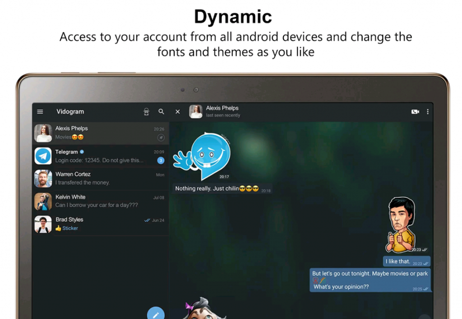This screenshot has height=319, width=462.
Task: Open the Kelvin White conversation
Action: (x=101, y=201)
